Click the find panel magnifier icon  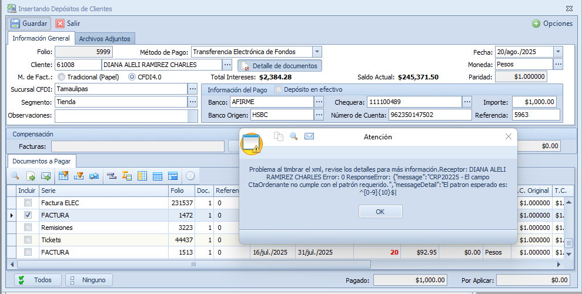(x=94, y=176)
